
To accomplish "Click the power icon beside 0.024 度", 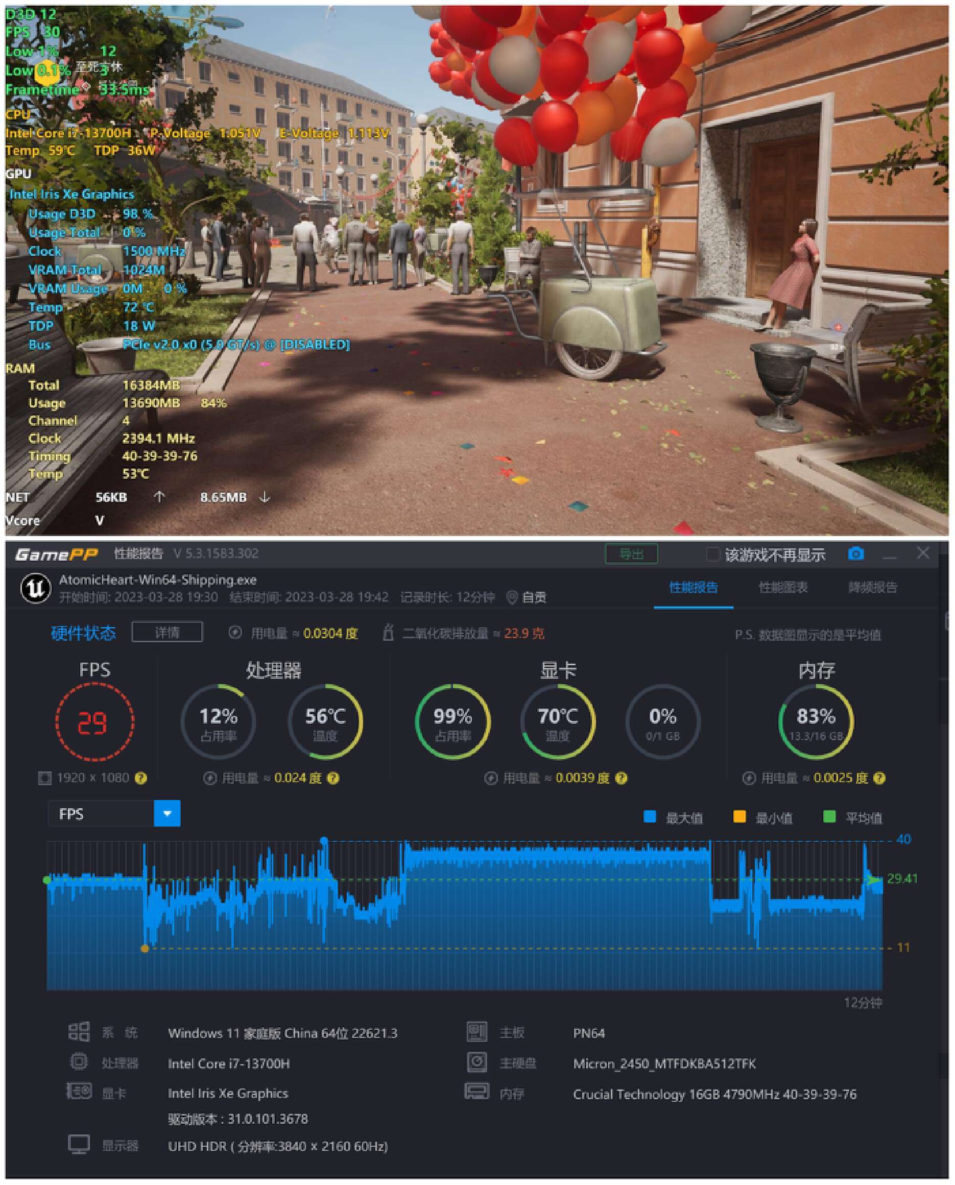I will tap(209, 778).
